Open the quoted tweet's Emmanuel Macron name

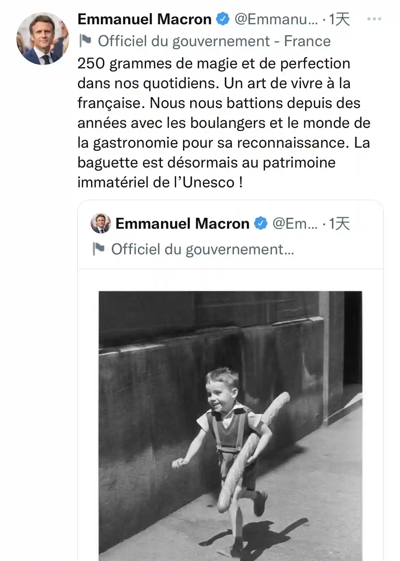point(183,224)
